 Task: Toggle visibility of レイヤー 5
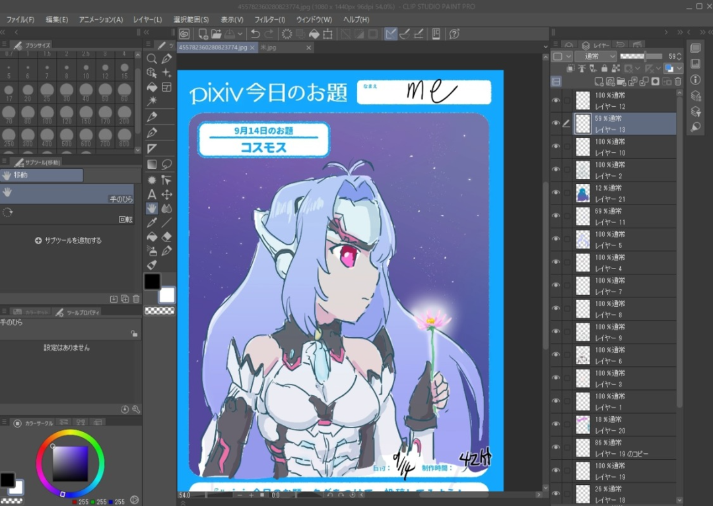click(556, 239)
